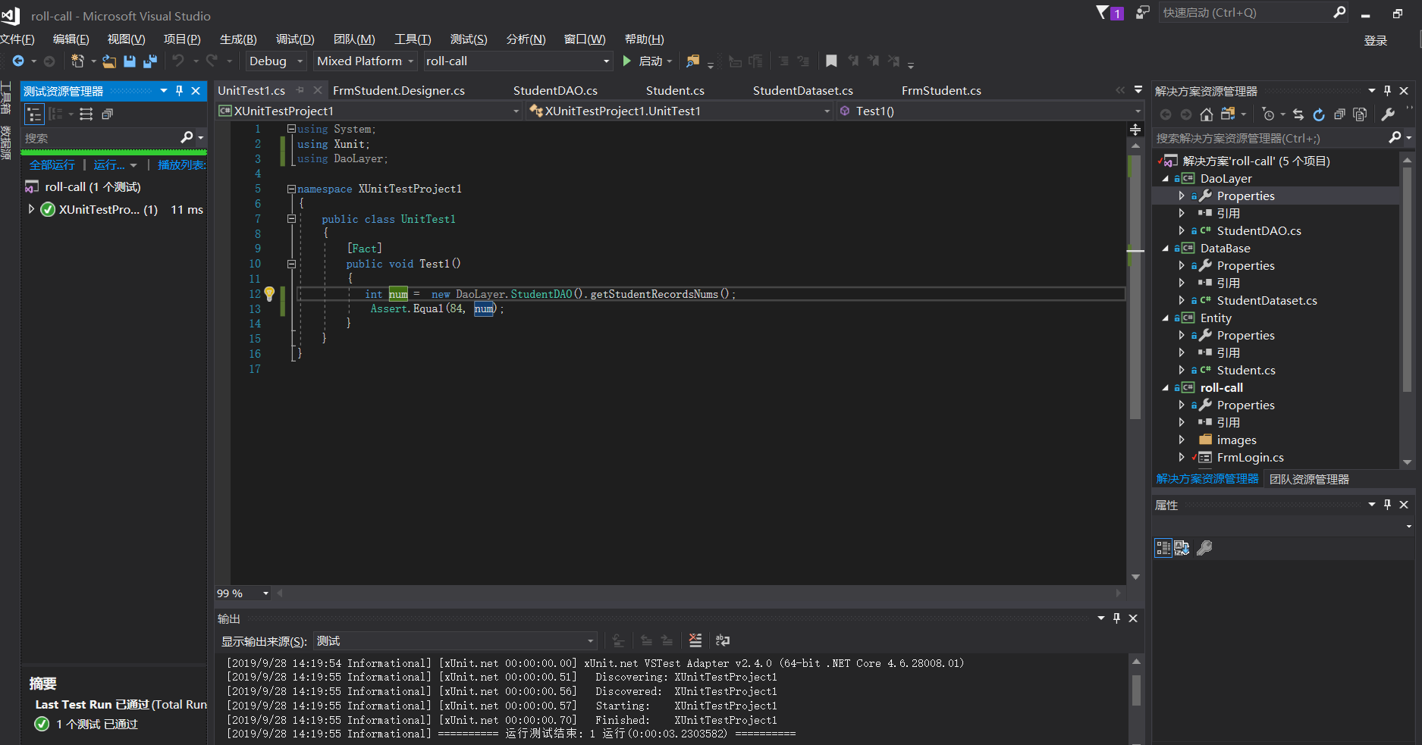Image resolution: width=1422 pixels, height=745 pixels.
Task: Click the collapse-all icon in Test Explorer toolbar
Action: click(x=108, y=114)
